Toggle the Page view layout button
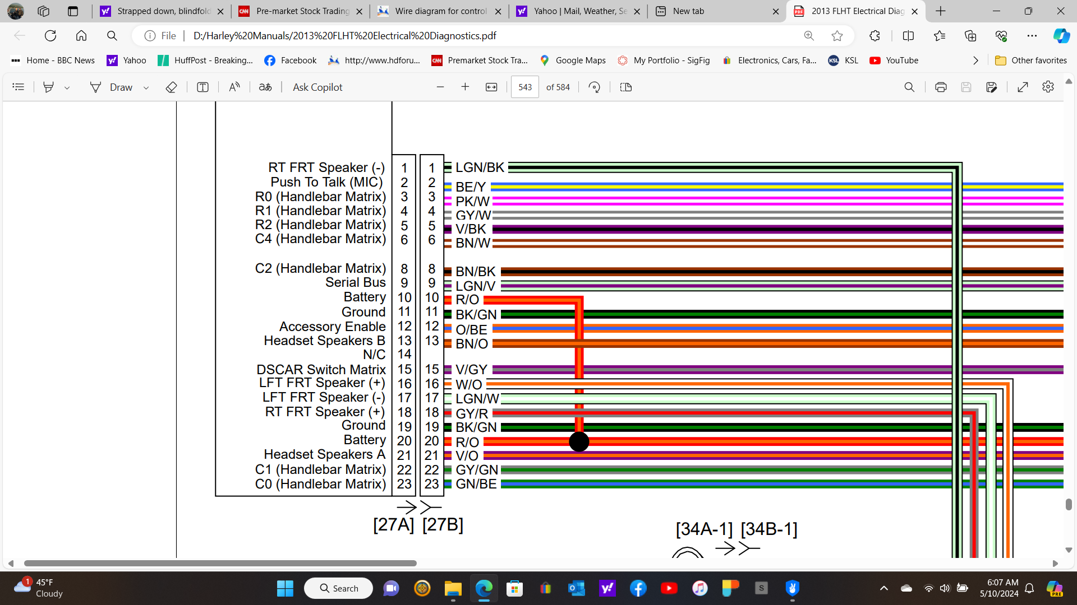 626,87
